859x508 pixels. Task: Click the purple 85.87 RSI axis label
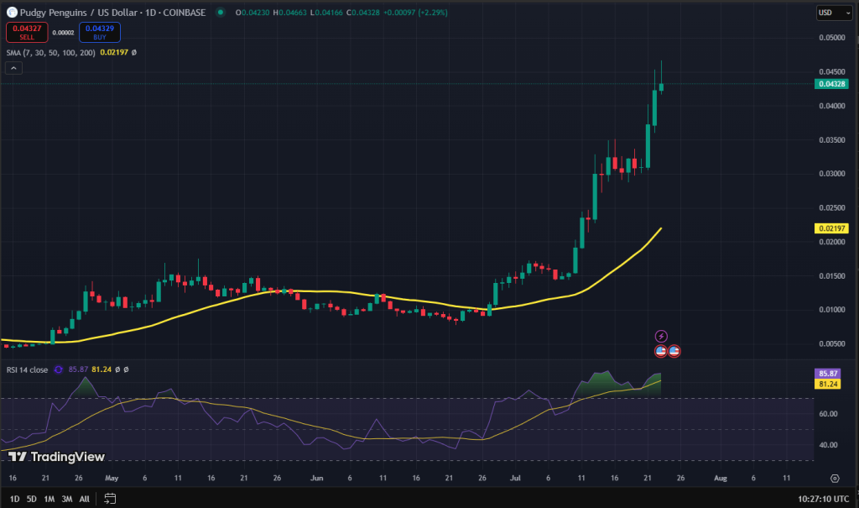[x=828, y=374]
